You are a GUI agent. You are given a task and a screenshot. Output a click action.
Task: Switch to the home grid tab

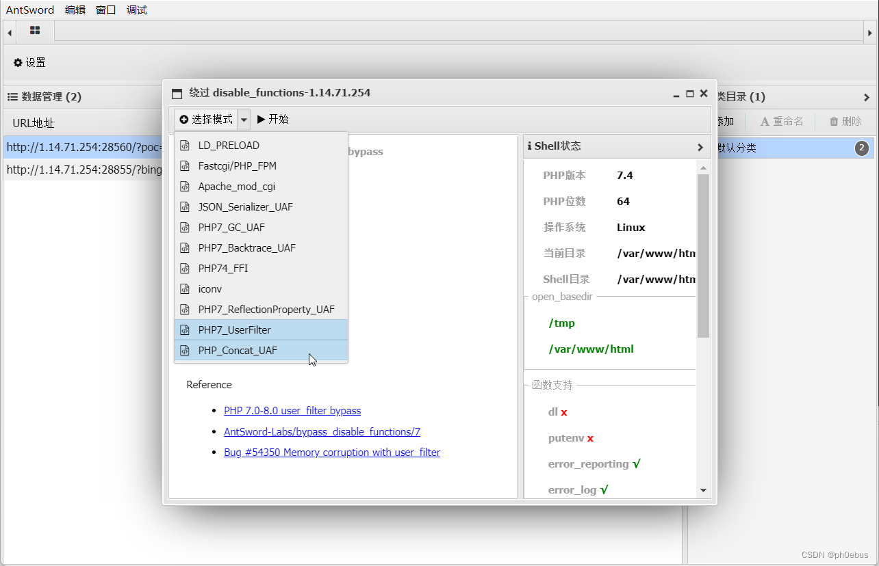pyautogui.click(x=35, y=31)
